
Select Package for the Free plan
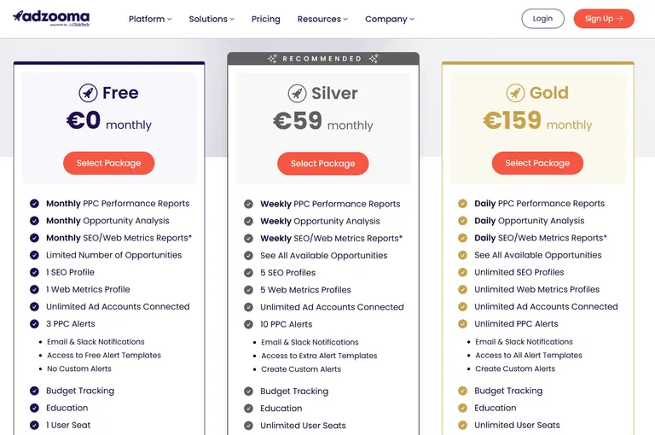coord(108,163)
